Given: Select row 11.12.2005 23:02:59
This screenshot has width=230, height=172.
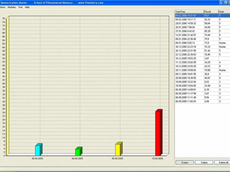Looking at the screenshot, I should pyautogui.click(x=202, y=62).
